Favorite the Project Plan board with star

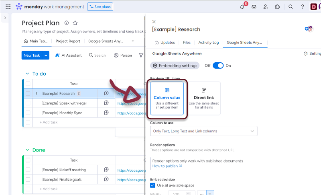pos(75,23)
